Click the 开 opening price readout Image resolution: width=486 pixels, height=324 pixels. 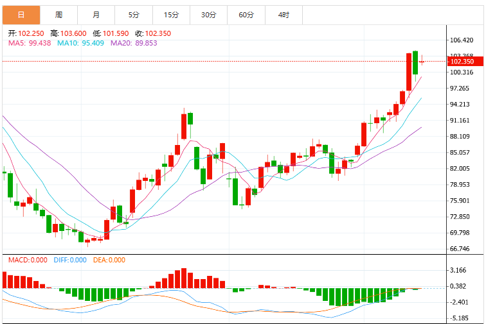tap(26, 33)
